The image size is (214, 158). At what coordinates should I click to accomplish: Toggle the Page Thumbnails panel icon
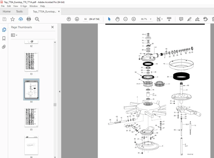pyautogui.click(x=4, y=30)
